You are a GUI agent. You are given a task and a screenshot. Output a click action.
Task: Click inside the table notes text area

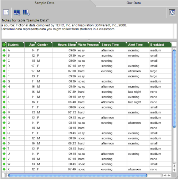tap(87, 31)
